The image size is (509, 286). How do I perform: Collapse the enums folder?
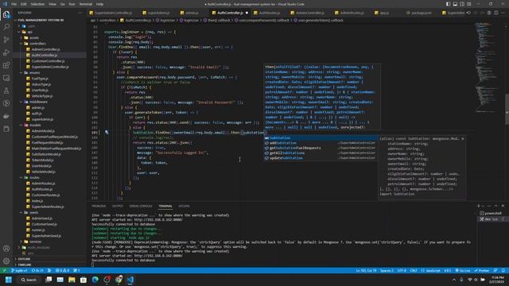(34, 72)
